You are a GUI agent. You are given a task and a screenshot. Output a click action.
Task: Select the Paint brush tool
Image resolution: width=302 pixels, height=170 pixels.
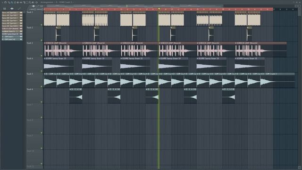pos(12,2)
